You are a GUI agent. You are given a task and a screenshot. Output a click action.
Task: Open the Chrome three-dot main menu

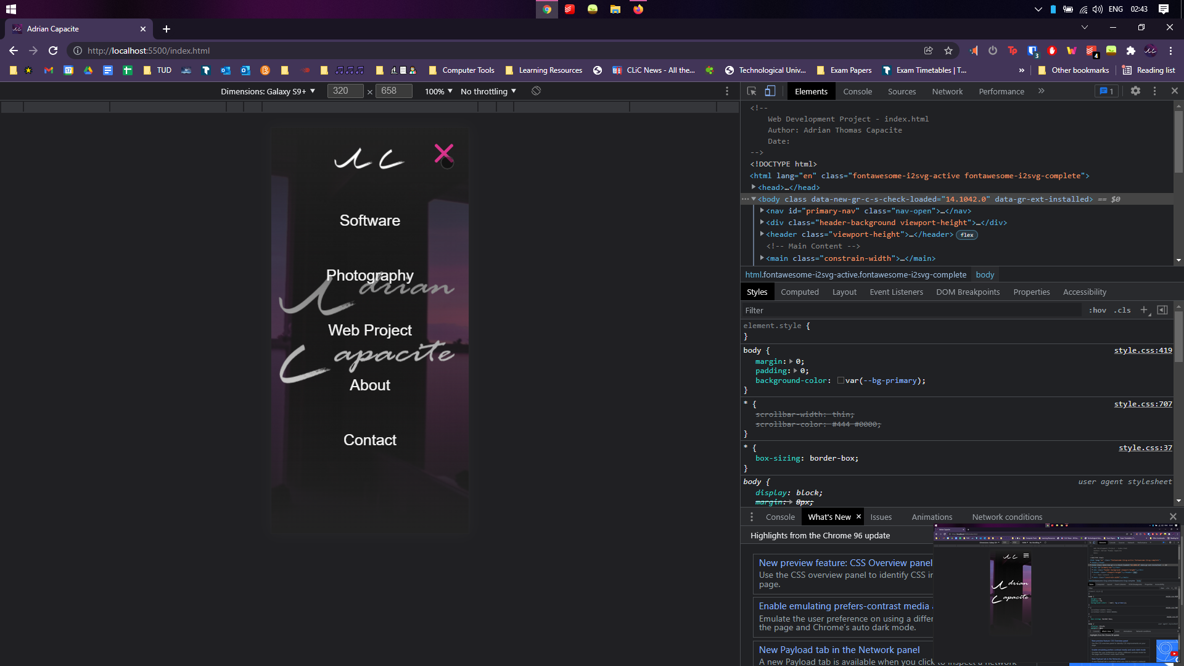click(x=1170, y=51)
